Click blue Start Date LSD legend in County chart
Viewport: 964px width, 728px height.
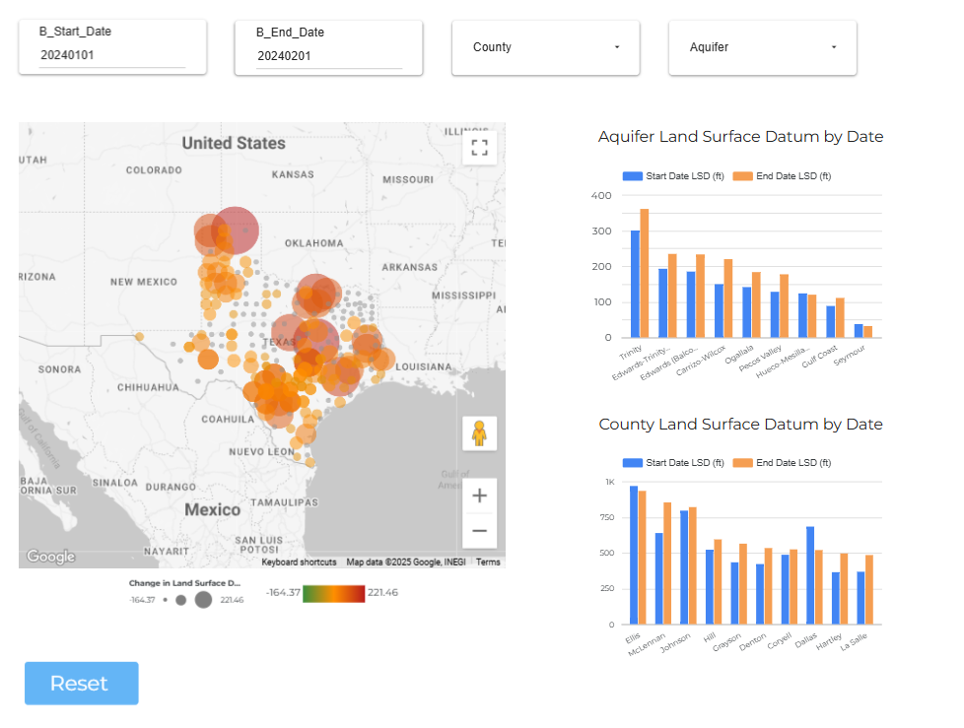pyautogui.click(x=673, y=462)
